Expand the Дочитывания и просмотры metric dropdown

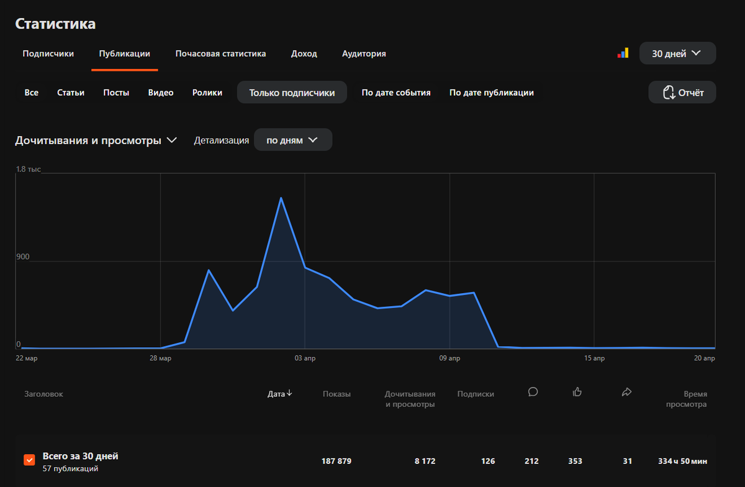[x=96, y=140]
